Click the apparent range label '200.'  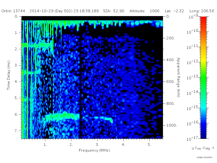tap(170, 38)
